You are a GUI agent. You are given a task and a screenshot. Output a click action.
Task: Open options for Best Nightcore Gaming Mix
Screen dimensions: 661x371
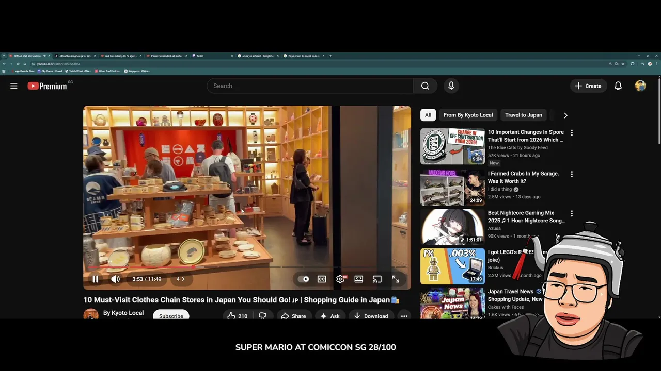point(572,213)
